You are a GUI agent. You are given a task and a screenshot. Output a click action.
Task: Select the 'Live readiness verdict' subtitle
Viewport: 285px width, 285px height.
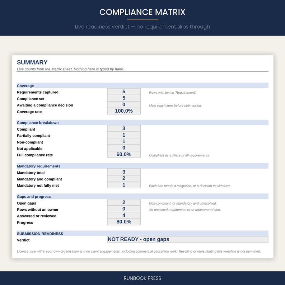point(142,27)
